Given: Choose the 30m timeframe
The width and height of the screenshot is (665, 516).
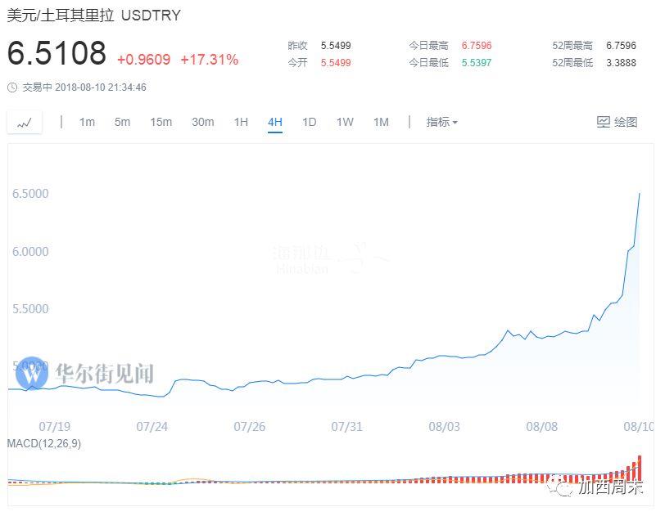Looking at the screenshot, I should 202,123.
